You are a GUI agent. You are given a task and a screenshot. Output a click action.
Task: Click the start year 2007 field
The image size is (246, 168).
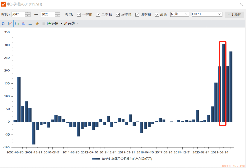(18, 14)
